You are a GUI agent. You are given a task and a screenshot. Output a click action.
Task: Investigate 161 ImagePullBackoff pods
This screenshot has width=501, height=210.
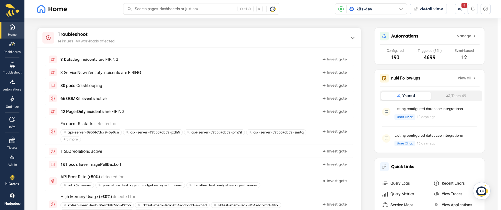(x=335, y=164)
